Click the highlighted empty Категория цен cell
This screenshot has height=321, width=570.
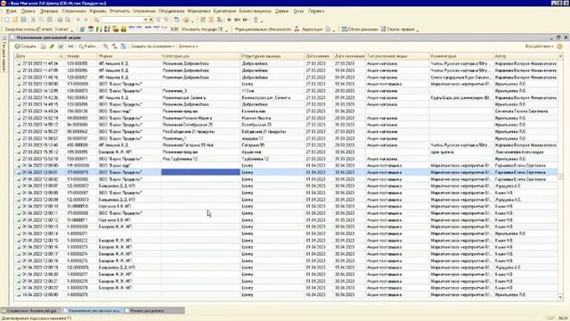pos(200,172)
